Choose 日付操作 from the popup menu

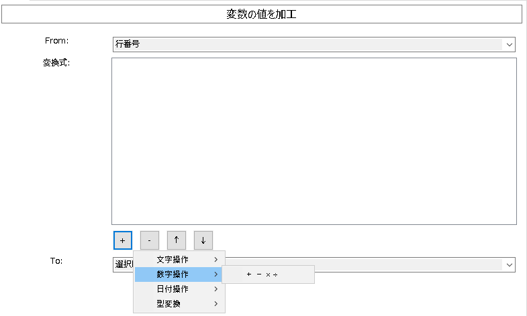(x=173, y=289)
